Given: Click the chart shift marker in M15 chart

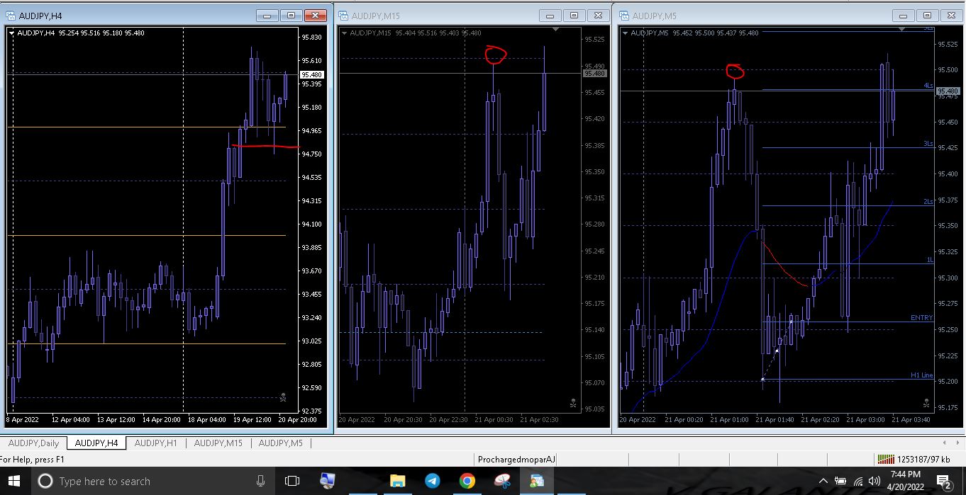Looking at the screenshot, I should [555, 30].
